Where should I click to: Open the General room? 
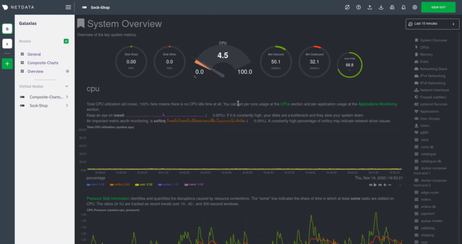click(x=34, y=54)
